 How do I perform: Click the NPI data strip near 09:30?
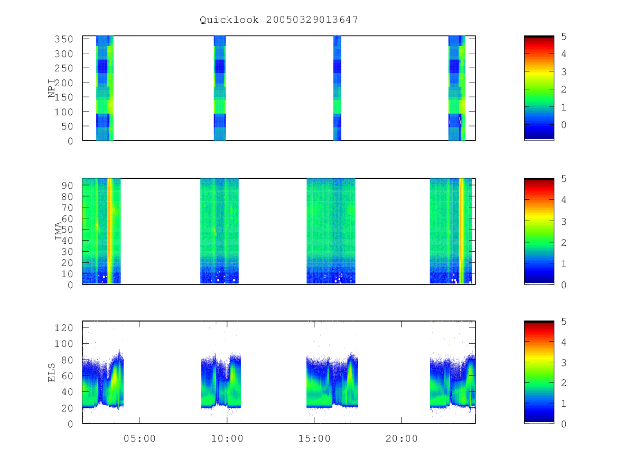220,88
